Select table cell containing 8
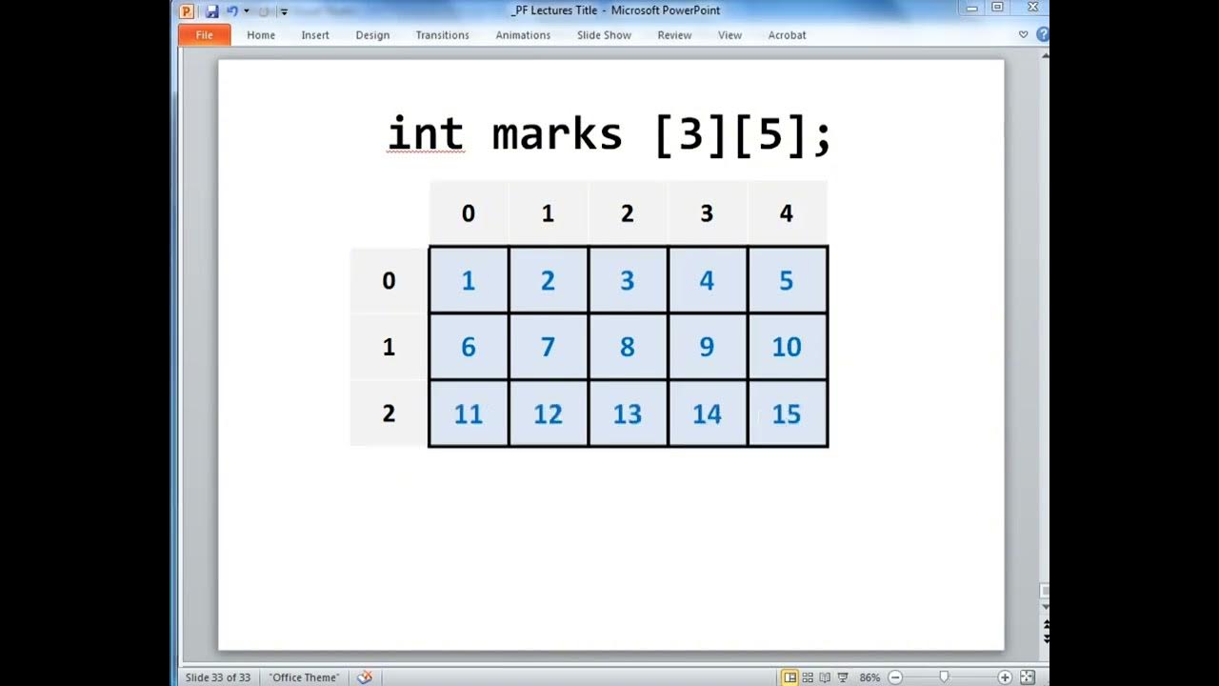Image resolution: width=1219 pixels, height=686 pixels. point(628,347)
